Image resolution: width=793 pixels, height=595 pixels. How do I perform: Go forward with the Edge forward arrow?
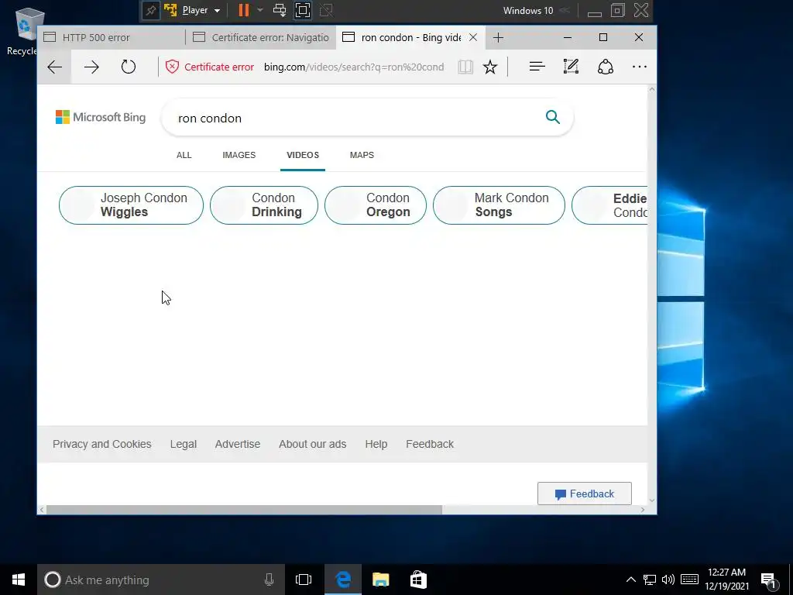point(91,67)
